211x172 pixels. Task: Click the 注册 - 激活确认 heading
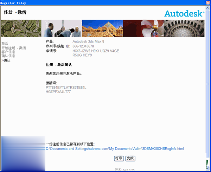coord(59,65)
